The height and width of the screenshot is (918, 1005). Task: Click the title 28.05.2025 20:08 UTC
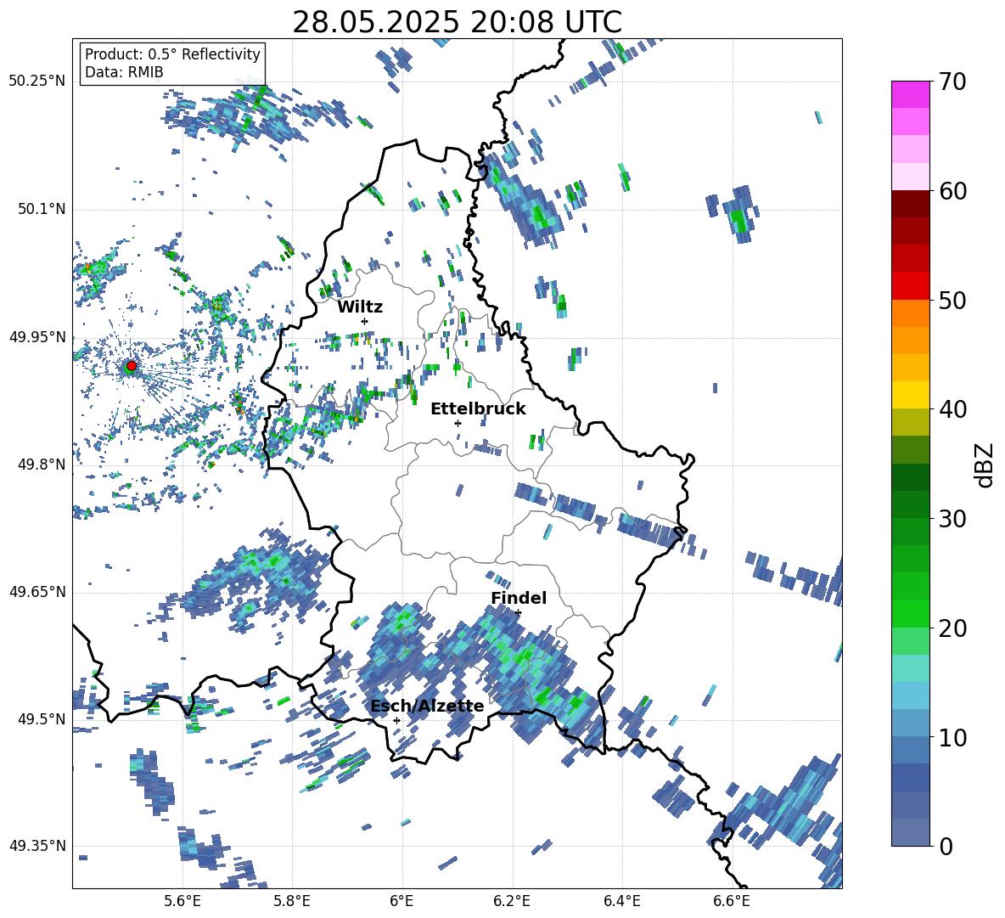click(x=457, y=22)
